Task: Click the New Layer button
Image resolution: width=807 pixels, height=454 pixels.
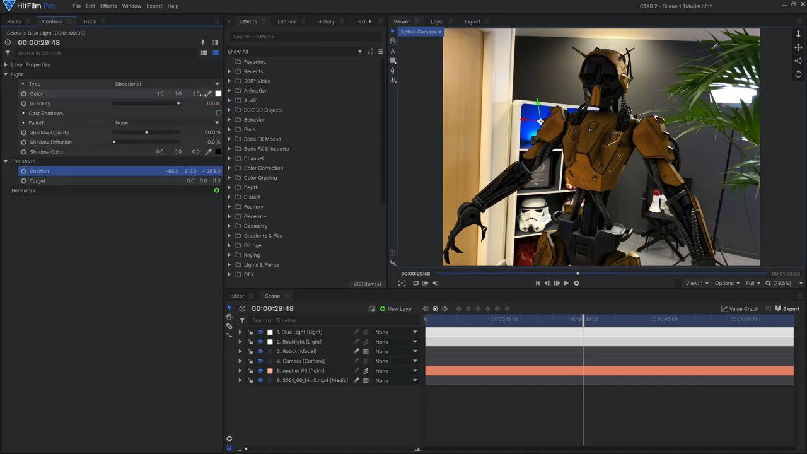Action: (397, 309)
